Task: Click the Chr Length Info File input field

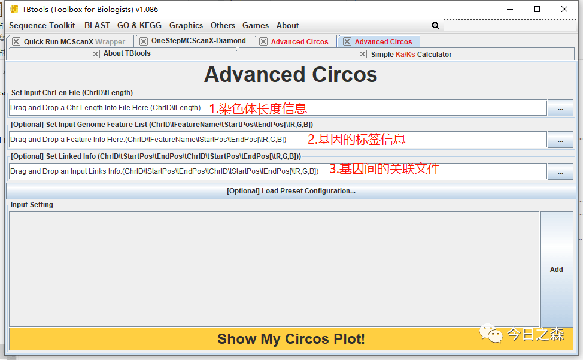Action: (x=278, y=108)
